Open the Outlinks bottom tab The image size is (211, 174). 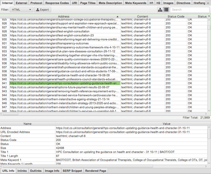click(x=36, y=171)
